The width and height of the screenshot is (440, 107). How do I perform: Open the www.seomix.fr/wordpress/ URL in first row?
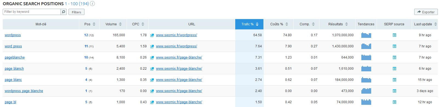click(x=177, y=35)
